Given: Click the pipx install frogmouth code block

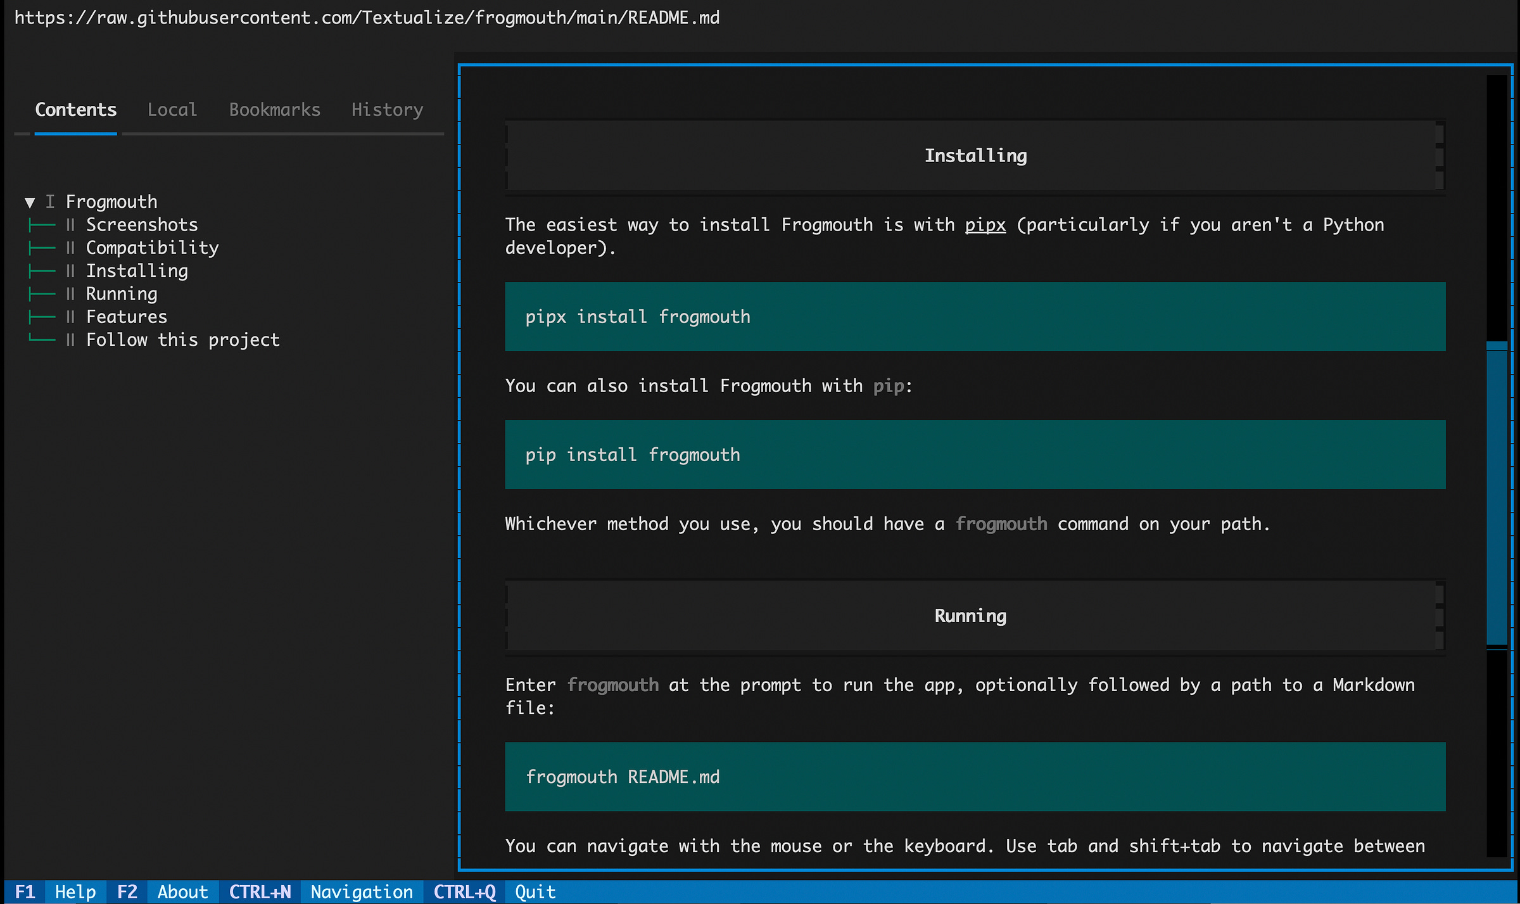Looking at the screenshot, I should [x=975, y=317].
